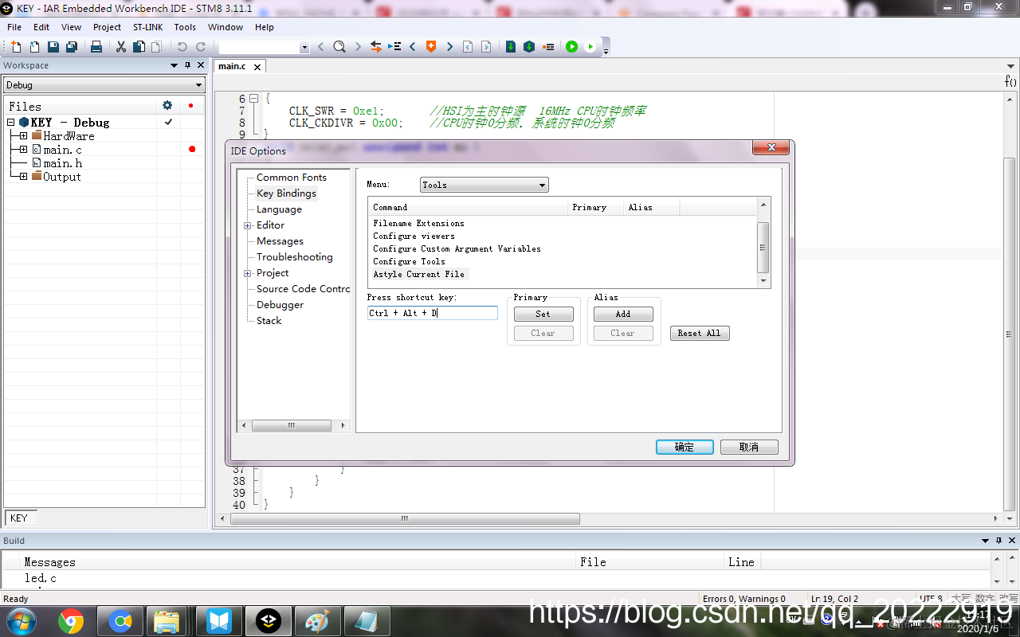Toggle breakpoint toolbar icon
Screen dimensions: 1020x637
(548, 47)
